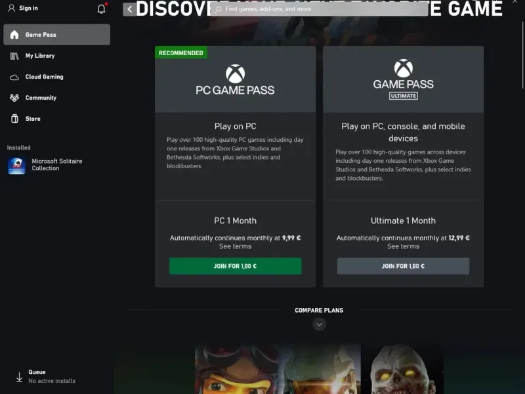Click the Sign in label
The height and width of the screenshot is (394, 525).
28,8
